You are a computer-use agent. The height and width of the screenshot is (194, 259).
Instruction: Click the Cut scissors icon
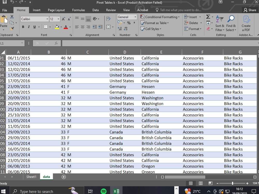(12, 17)
